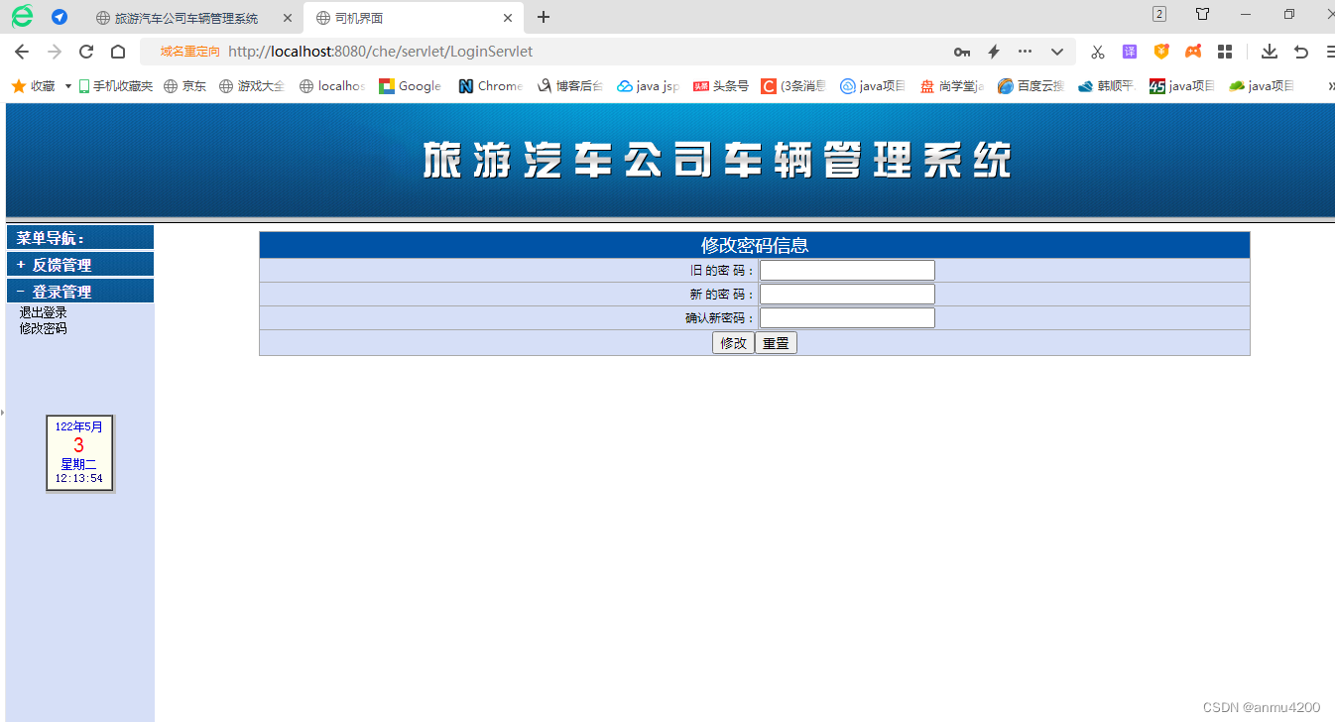The width and height of the screenshot is (1335, 722).
Task: Click the 退出登录 link
Action: coord(42,311)
